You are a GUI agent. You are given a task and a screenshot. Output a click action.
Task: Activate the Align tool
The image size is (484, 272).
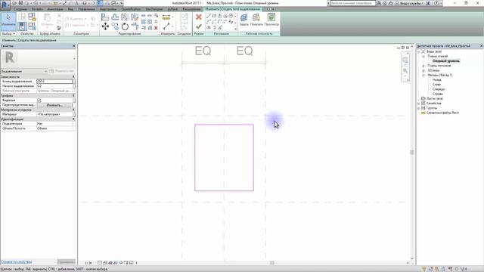point(105,17)
